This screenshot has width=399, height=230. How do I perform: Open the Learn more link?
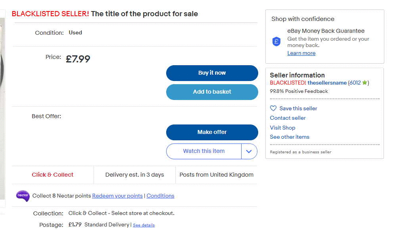[301, 53]
